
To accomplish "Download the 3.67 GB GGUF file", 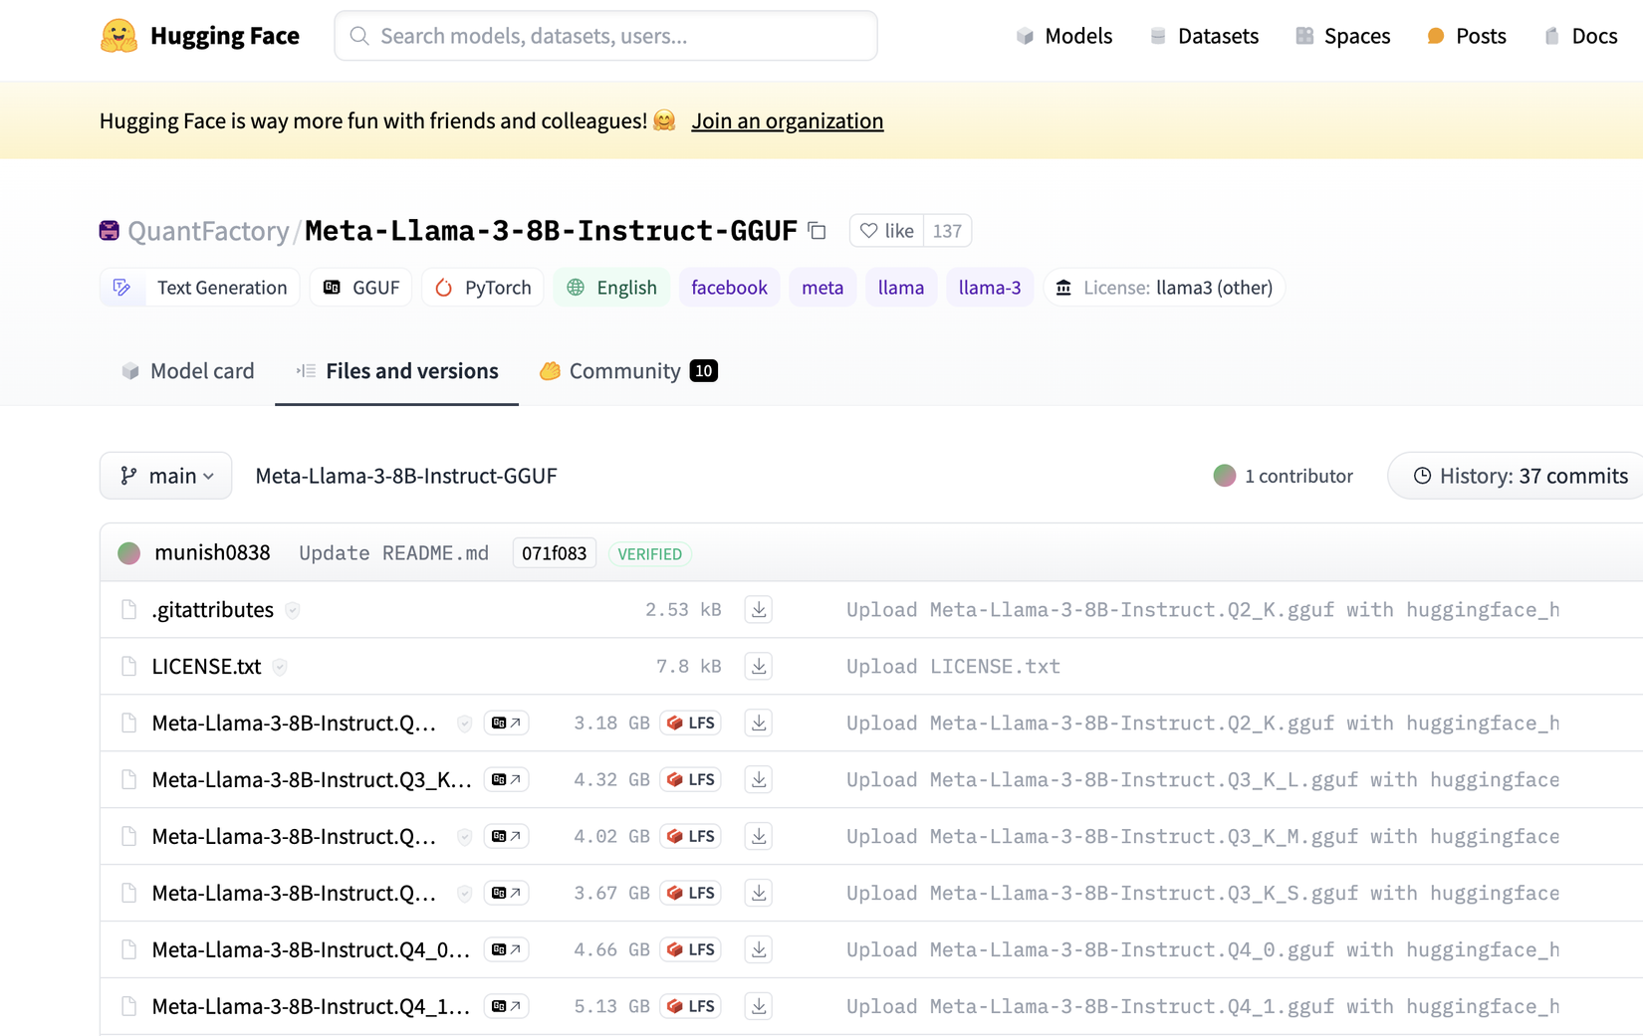I will [759, 893].
